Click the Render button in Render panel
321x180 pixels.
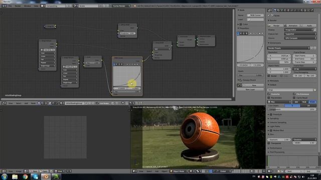275,25
